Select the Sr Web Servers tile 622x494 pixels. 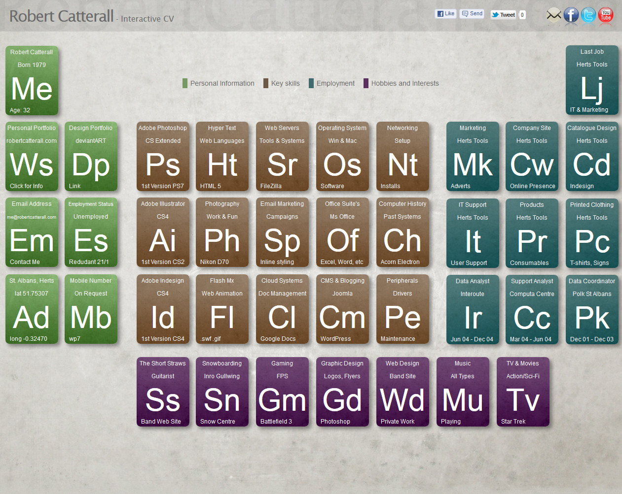282,157
